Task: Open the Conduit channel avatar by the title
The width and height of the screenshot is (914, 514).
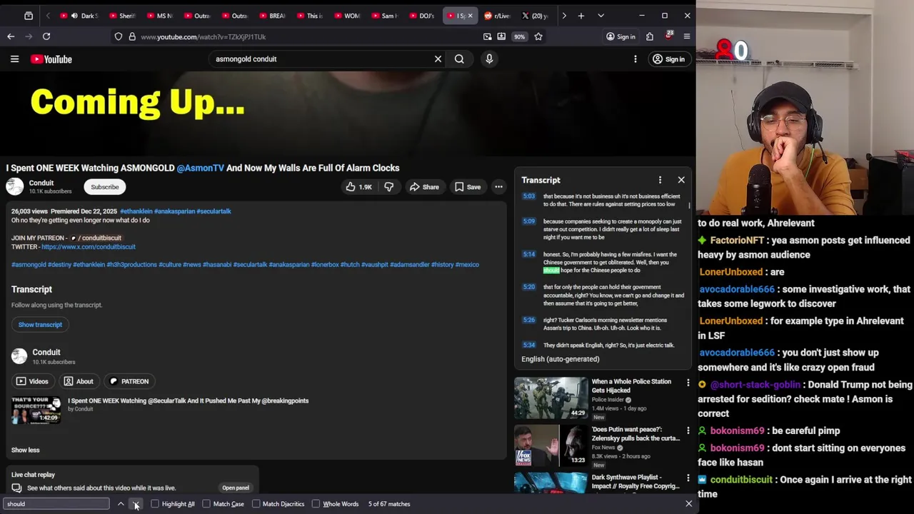Action: 14,187
